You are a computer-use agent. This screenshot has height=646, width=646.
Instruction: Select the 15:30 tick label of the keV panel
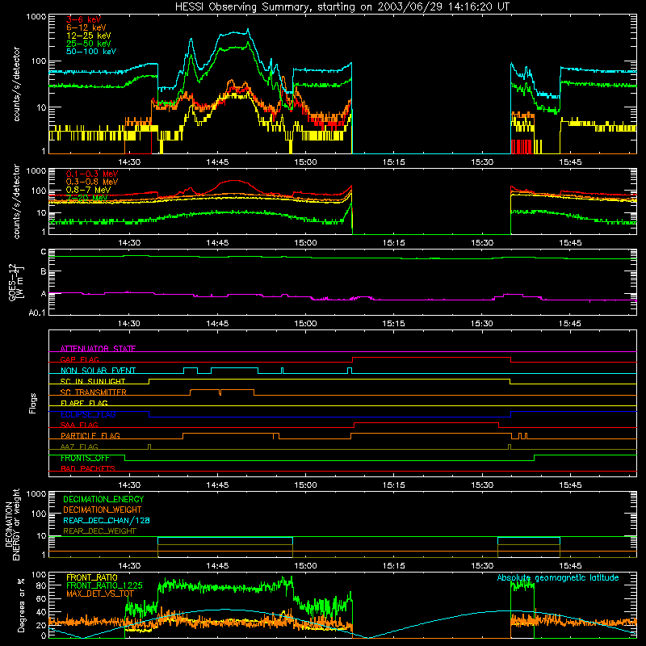pyautogui.click(x=481, y=162)
